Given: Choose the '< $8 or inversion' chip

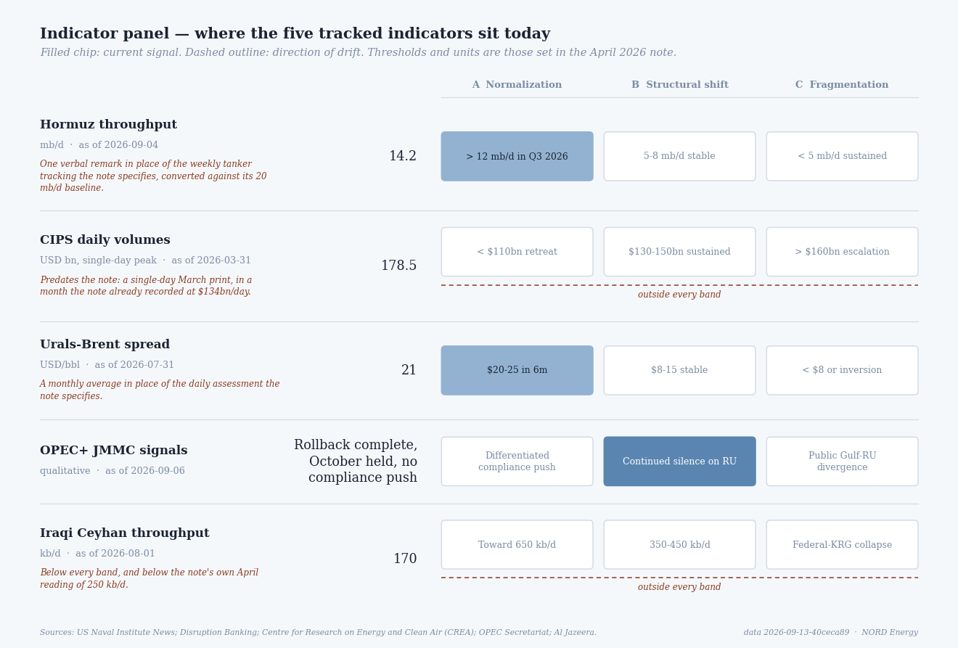Looking at the screenshot, I should point(842,370).
